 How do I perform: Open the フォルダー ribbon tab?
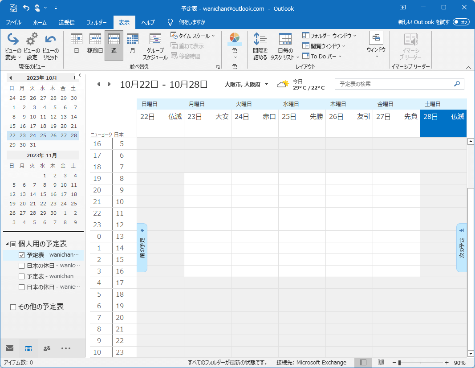coord(97,22)
